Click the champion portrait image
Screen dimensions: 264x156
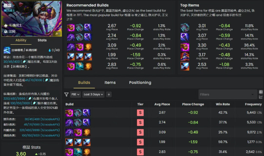(32, 19)
